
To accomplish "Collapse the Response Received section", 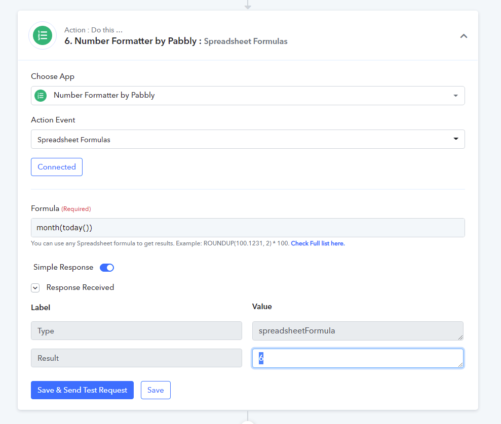I will 35,288.
